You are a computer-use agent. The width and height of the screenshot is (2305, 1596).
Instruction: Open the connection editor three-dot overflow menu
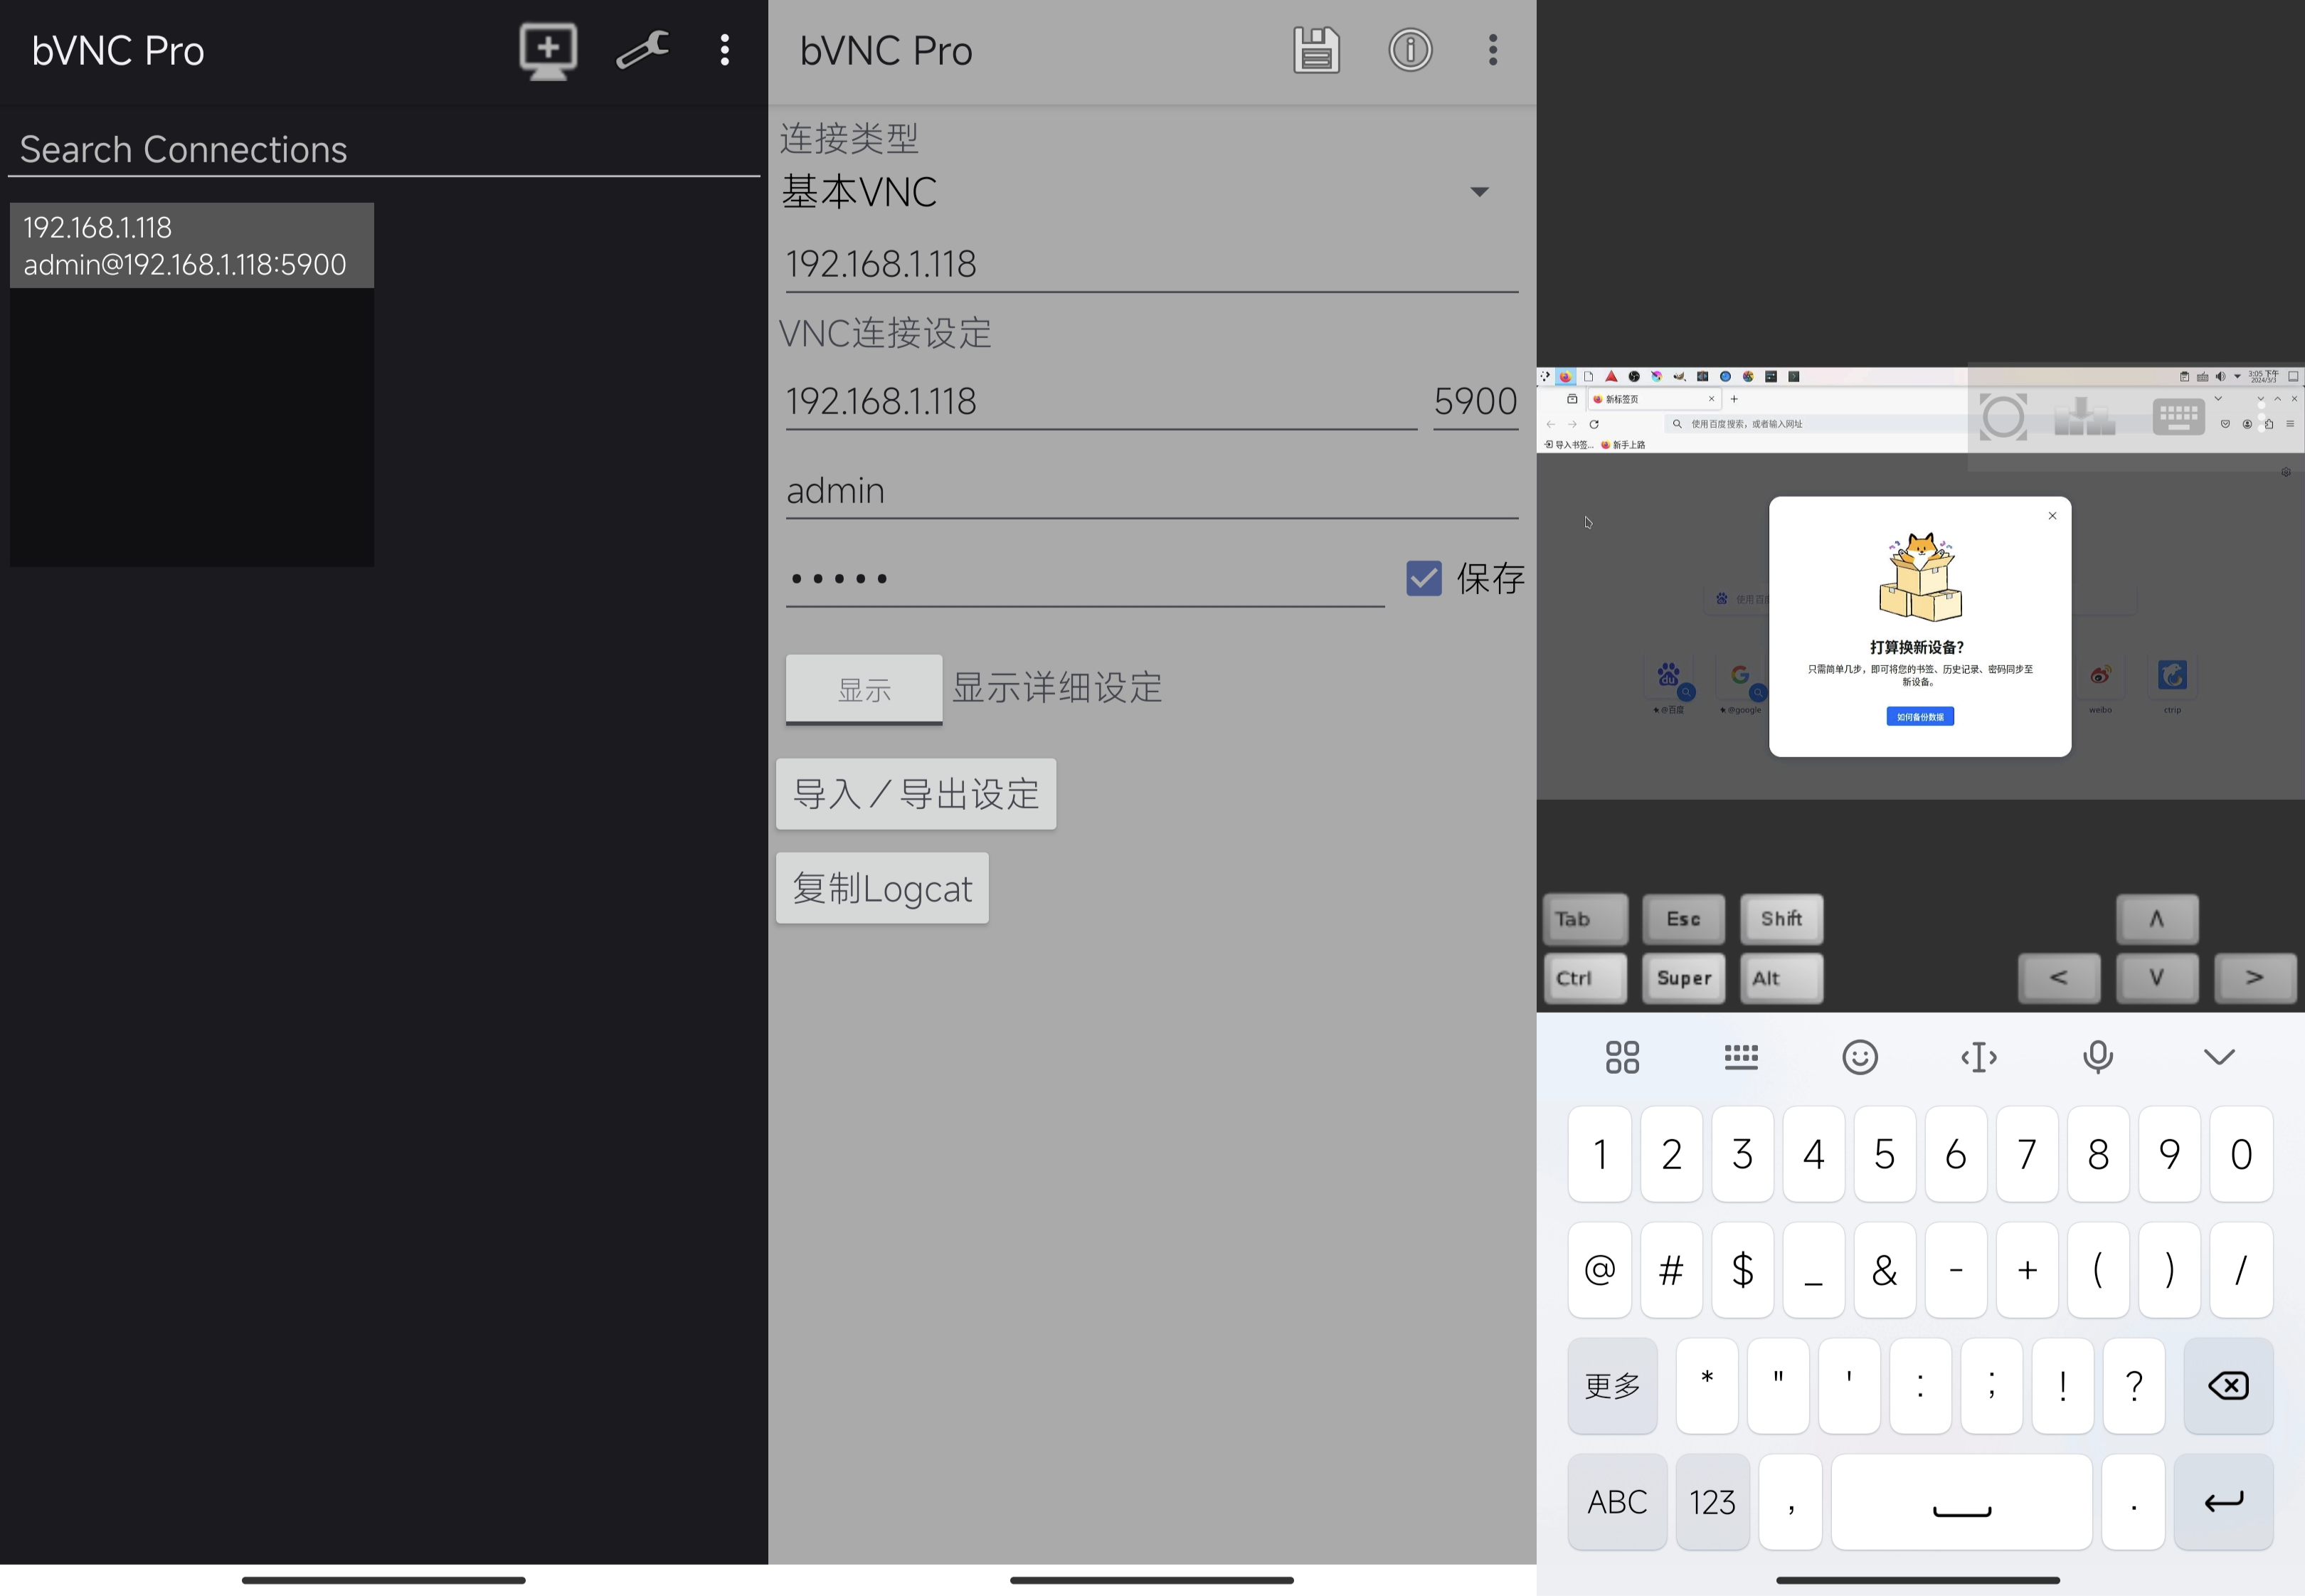pos(1493,50)
